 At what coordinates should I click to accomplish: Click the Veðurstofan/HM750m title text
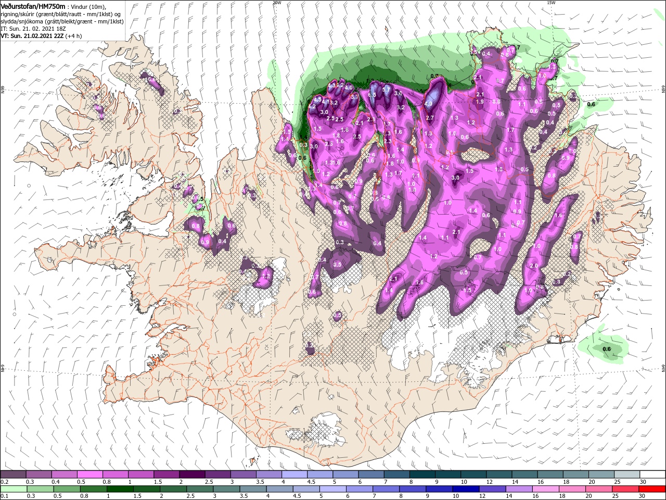point(33,6)
